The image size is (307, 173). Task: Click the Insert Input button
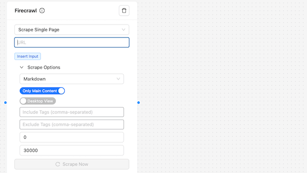tap(28, 56)
